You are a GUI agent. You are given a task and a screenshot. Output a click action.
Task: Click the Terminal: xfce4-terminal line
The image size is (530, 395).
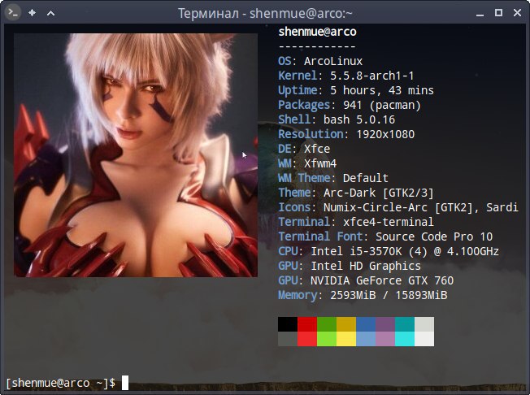click(x=355, y=222)
